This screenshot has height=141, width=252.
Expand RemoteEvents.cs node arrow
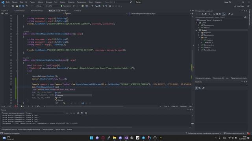pos(199,50)
